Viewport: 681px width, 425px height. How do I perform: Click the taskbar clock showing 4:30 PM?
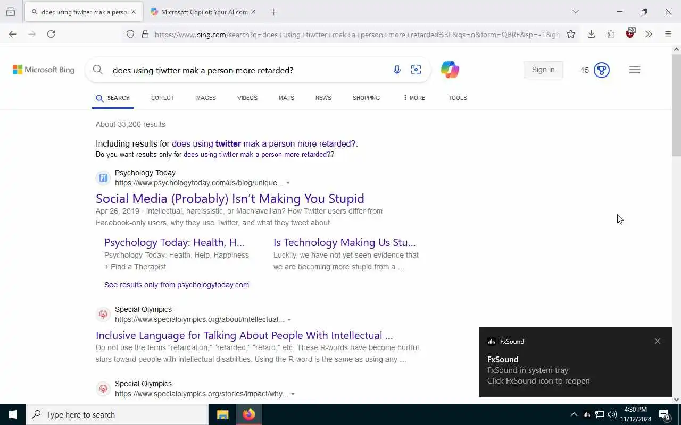point(636,414)
